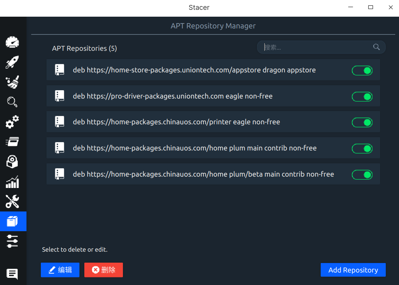
Task: Open Services gears icon
Action: [12, 122]
